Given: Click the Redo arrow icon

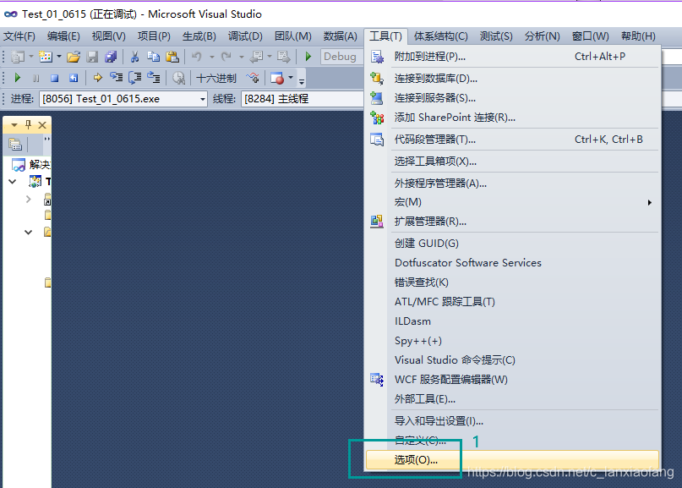Looking at the screenshot, I should click(226, 57).
